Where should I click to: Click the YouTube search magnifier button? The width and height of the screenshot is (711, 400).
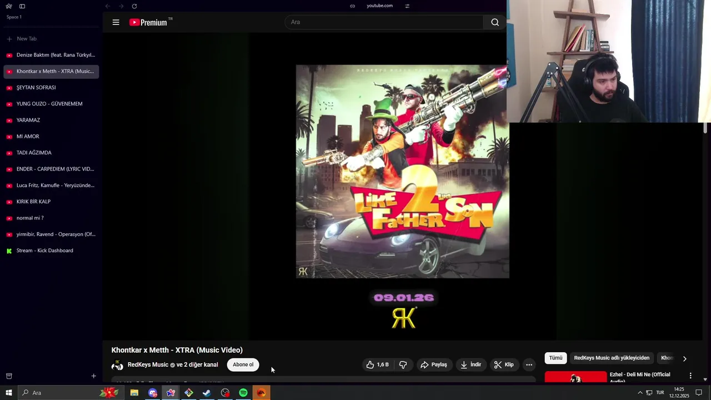point(495,22)
